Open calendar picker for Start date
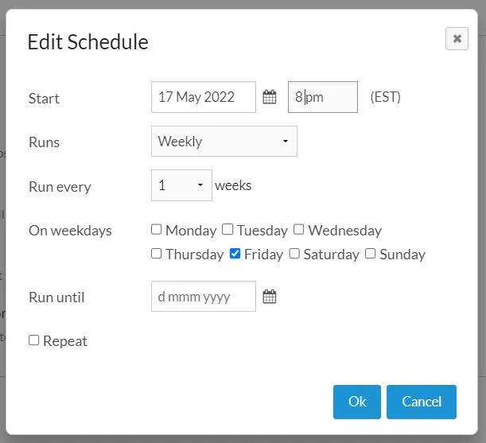 [270, 97]
